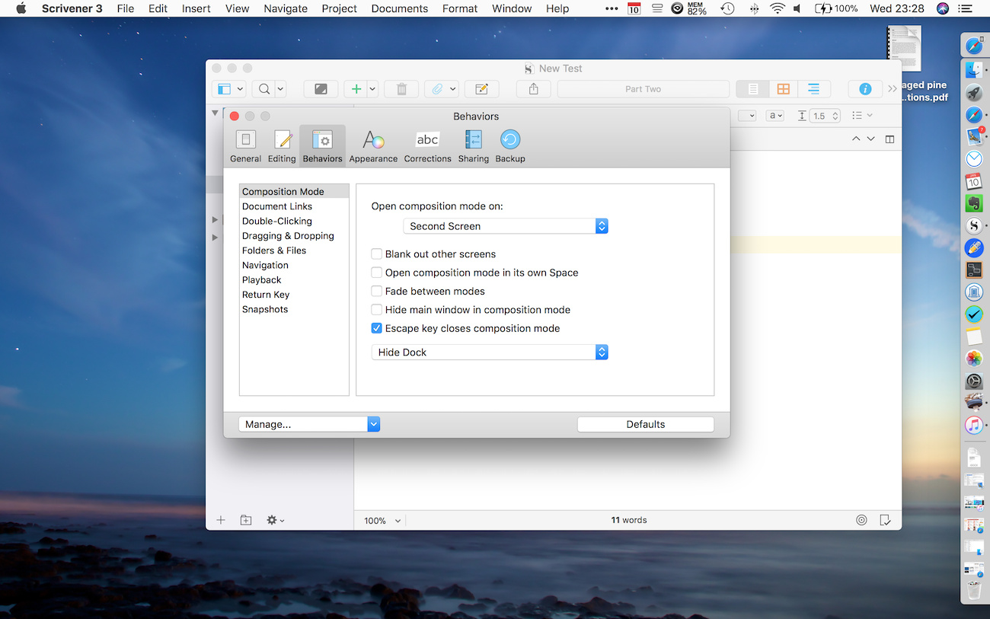Open the Navigate menu
Screen dimensions: 990x619
285,8
